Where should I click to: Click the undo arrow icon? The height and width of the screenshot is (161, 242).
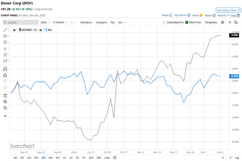(x=5, y=81)
